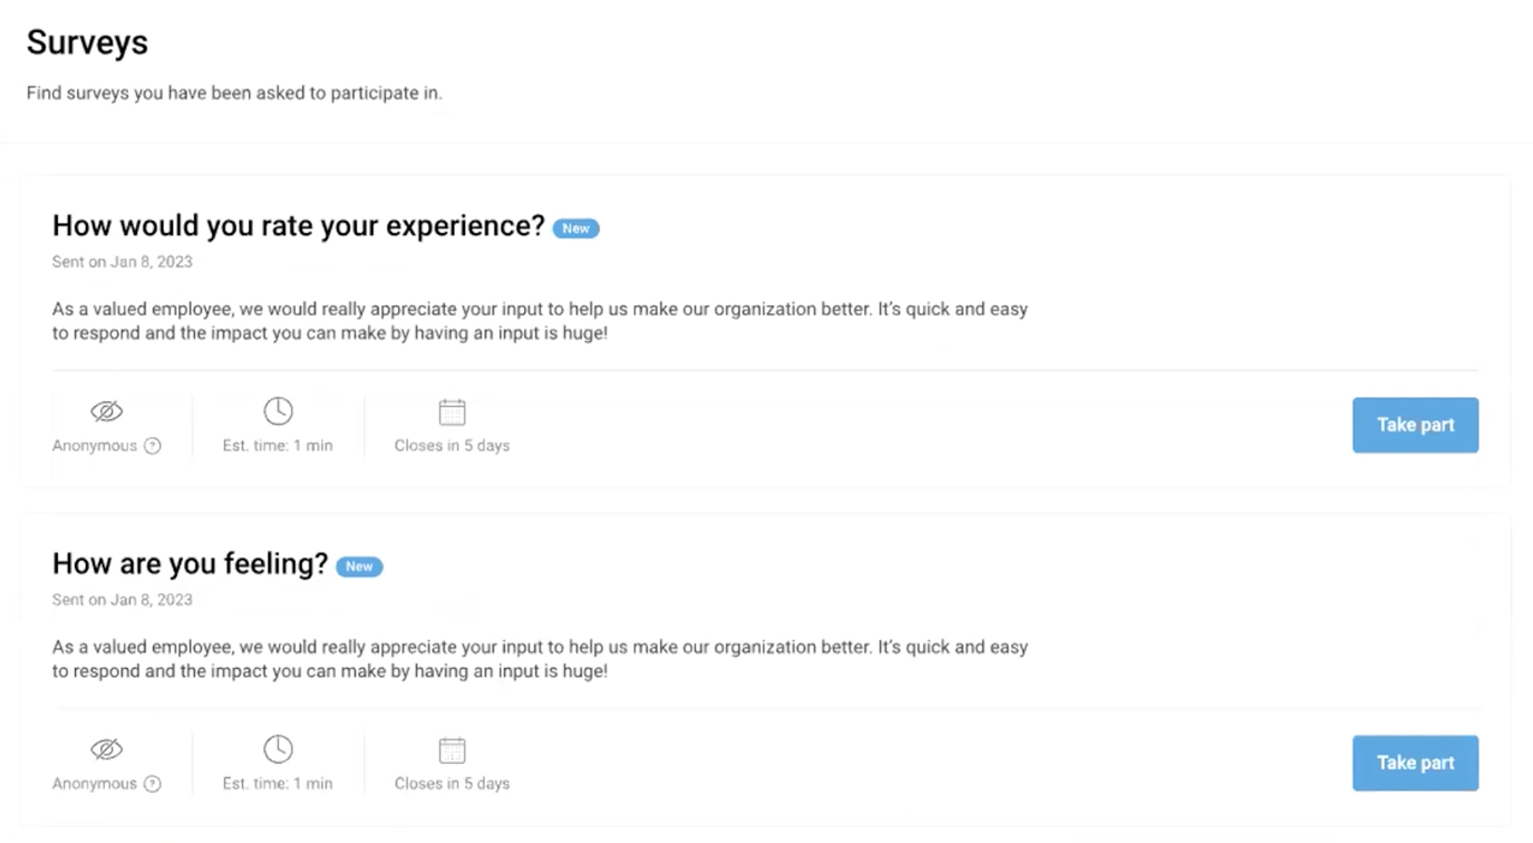Screen dimensions: 1533x843
Task: Open 'How would you rate your experience?' title
Action: coord(298,226)
